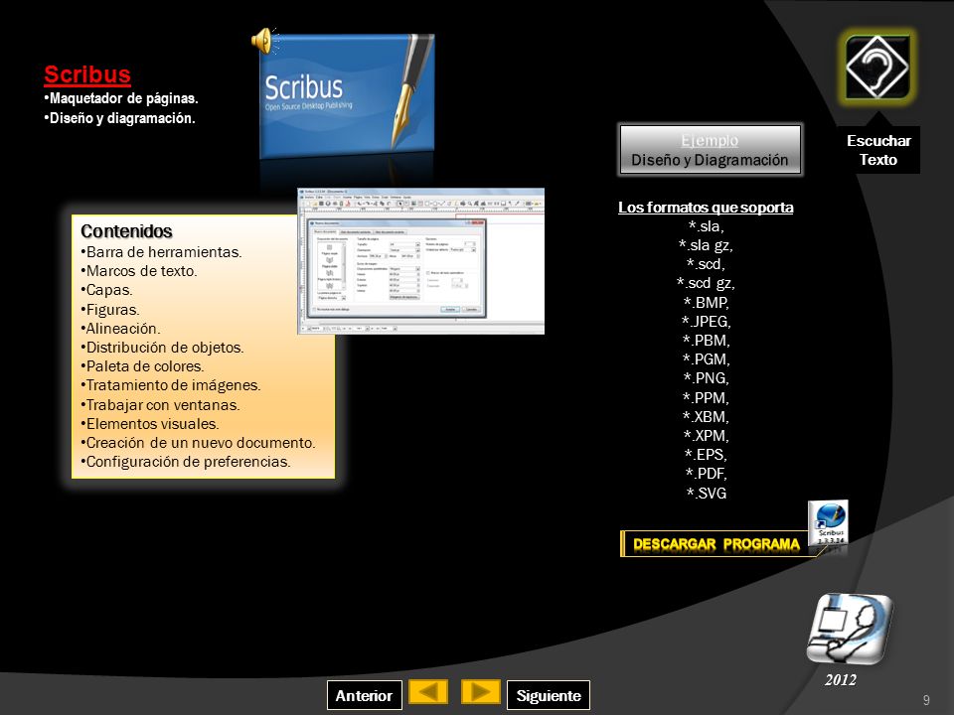Select the *.BMP format entry
Image resolution: width=954 pixels, height=715 pixels.
coord(706,302)
